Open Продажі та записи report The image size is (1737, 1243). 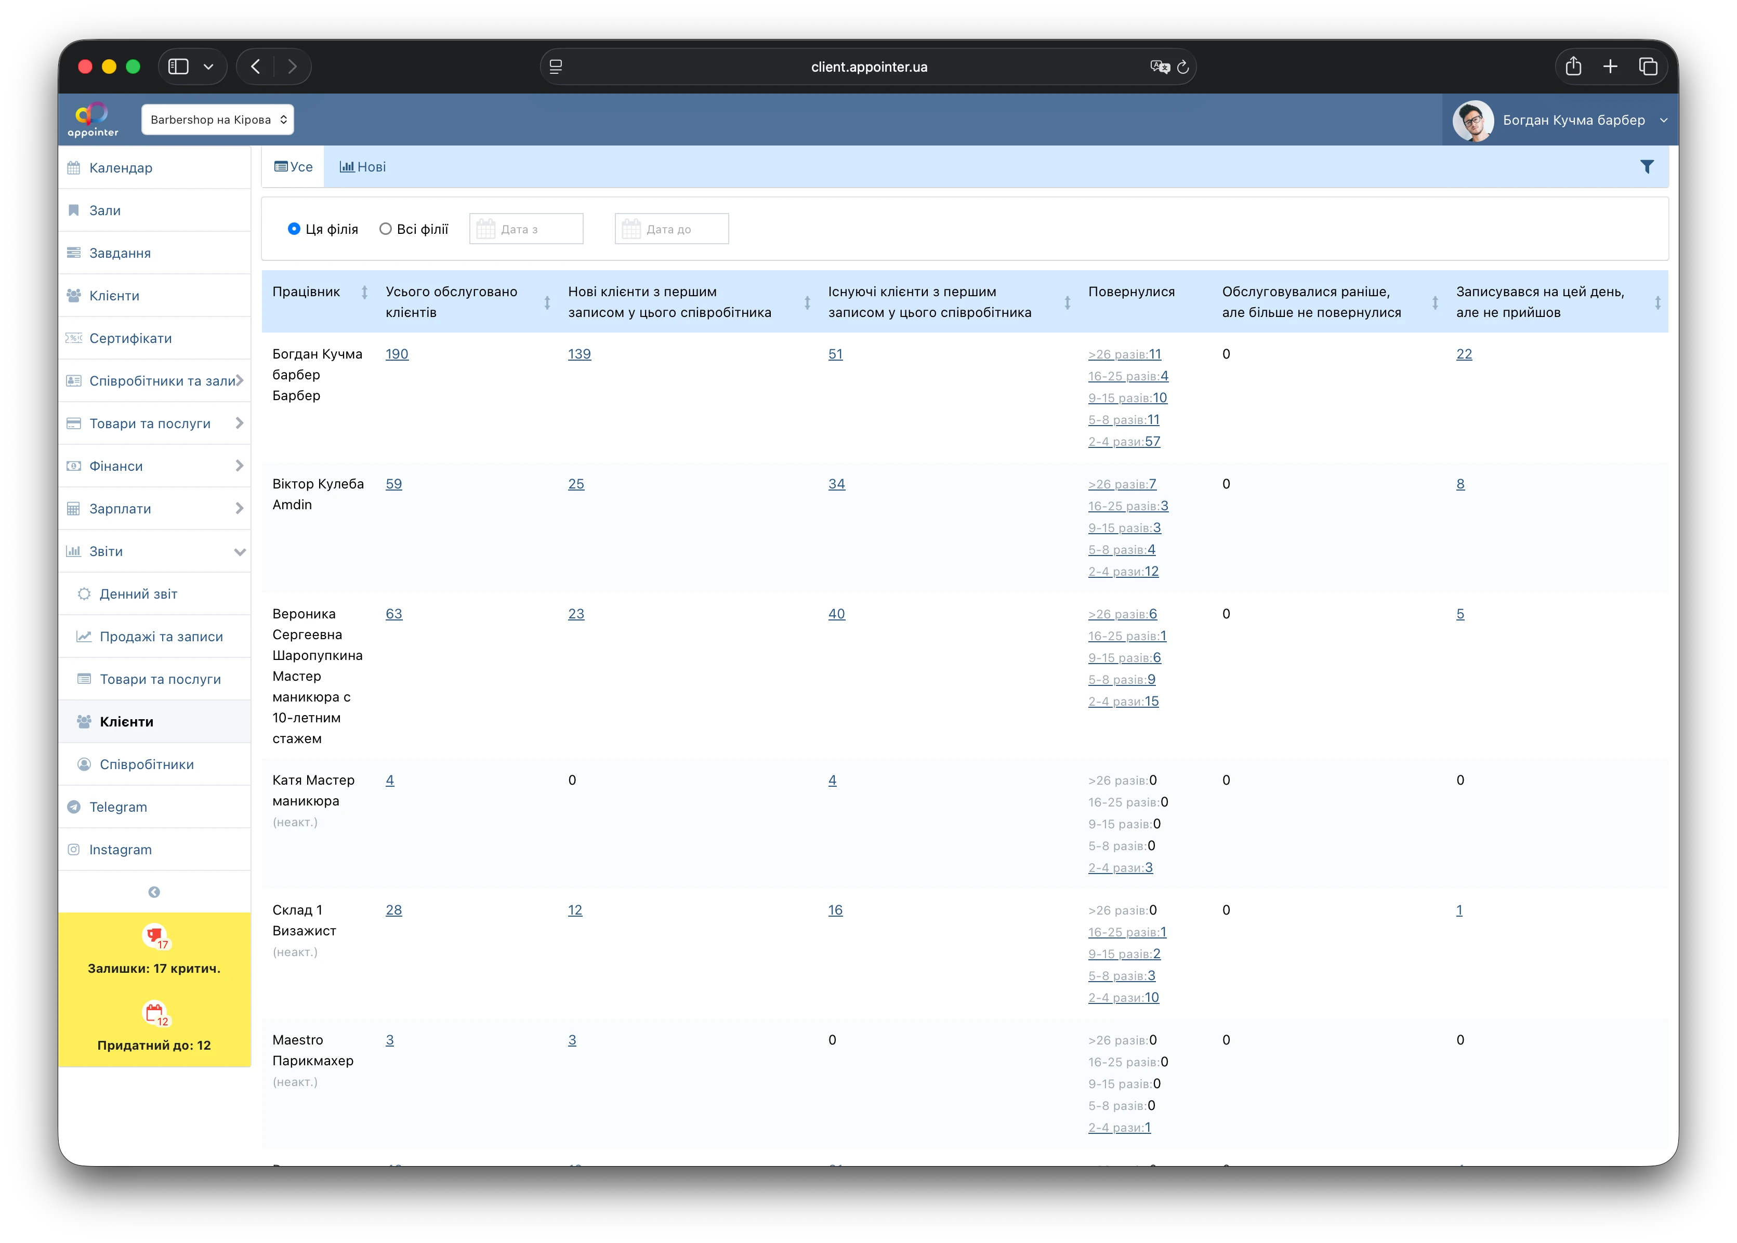(x=154, y=636)
